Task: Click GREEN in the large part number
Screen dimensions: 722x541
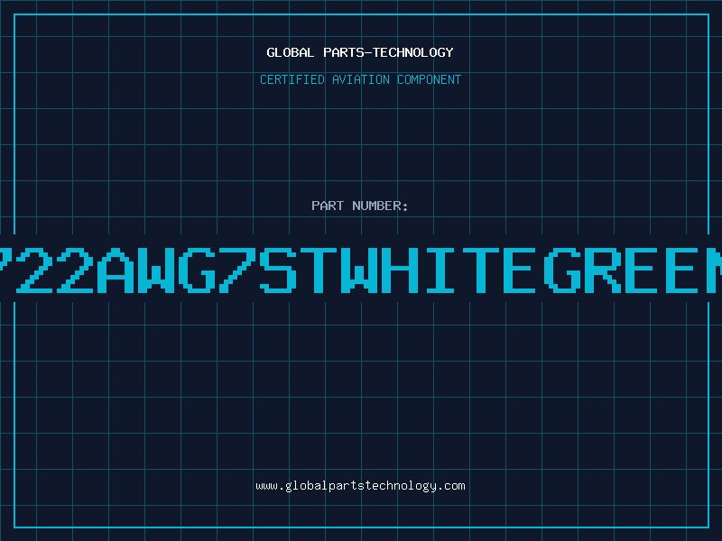Action: 633,270
